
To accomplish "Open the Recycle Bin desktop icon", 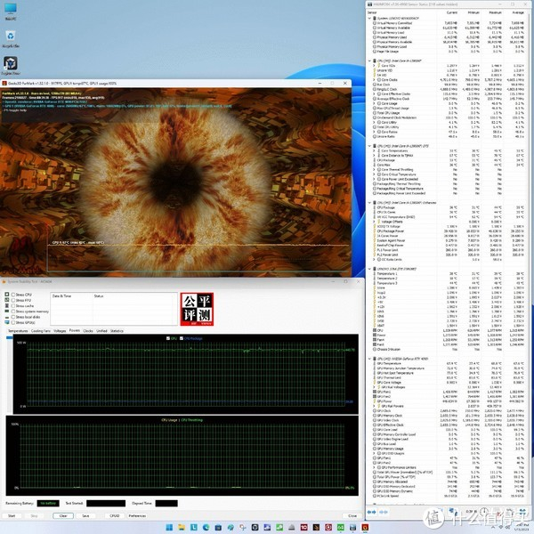I will [12, 36].
